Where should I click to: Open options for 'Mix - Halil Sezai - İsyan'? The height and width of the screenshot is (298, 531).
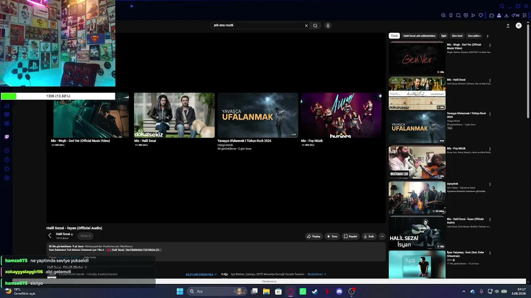(490, 219)
